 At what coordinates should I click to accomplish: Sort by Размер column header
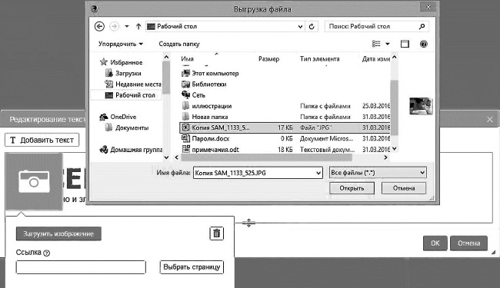pyautogui.click(x=268, y=59)
